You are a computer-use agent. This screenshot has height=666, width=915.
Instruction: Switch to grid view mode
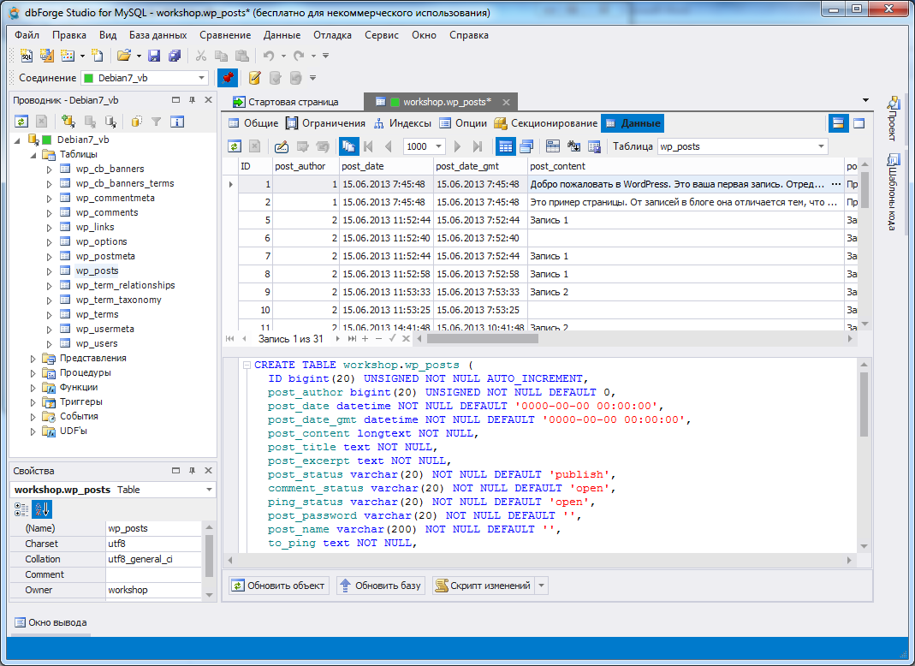[x=505, y=146]
